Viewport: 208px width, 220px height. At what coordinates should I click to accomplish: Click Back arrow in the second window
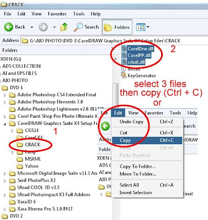coord(105,126)
